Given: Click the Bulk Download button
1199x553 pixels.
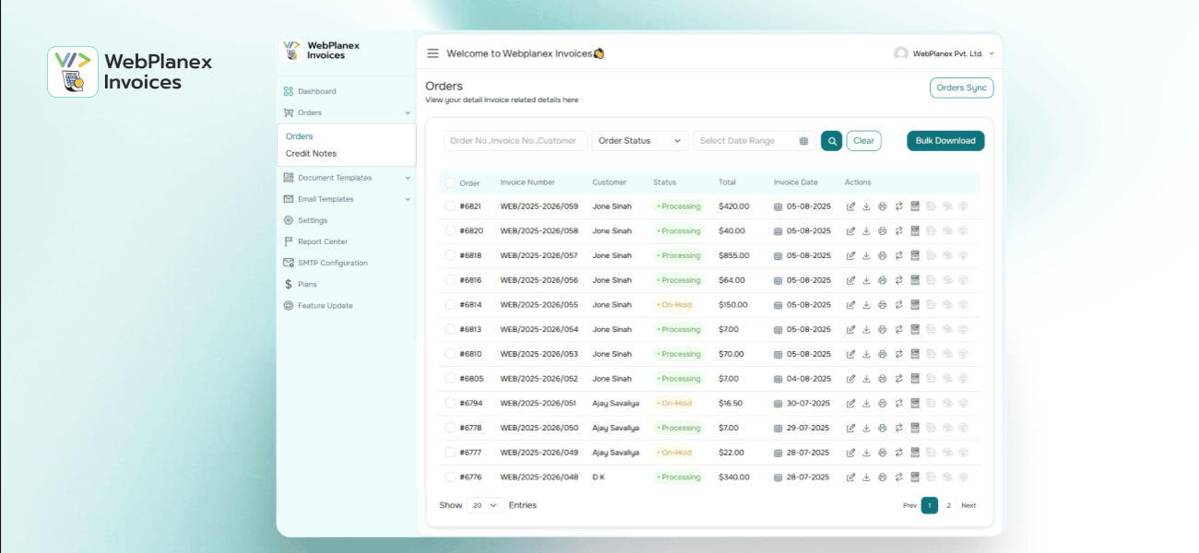Looking at the screenshot, I should pyautogui.click(x=945, y=141).
